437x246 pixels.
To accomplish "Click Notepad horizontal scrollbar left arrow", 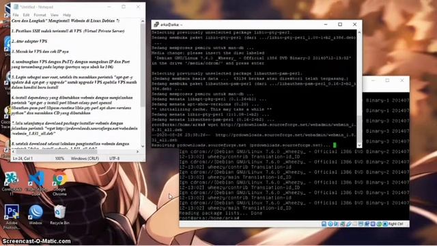I will [14, 152].
